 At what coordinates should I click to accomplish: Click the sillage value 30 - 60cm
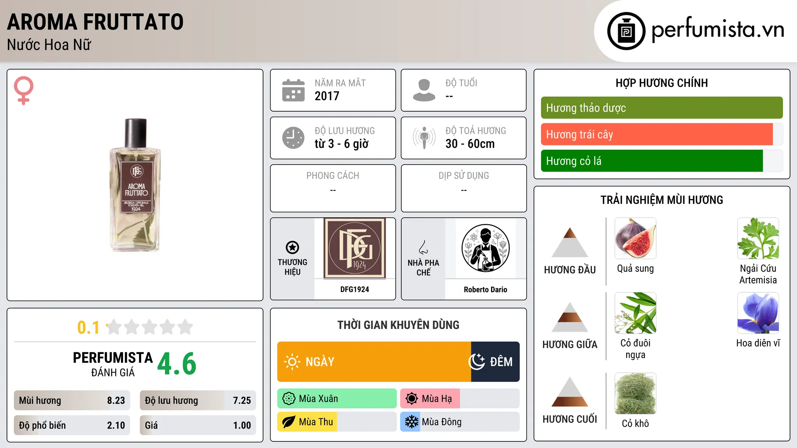tap(470, 144)
